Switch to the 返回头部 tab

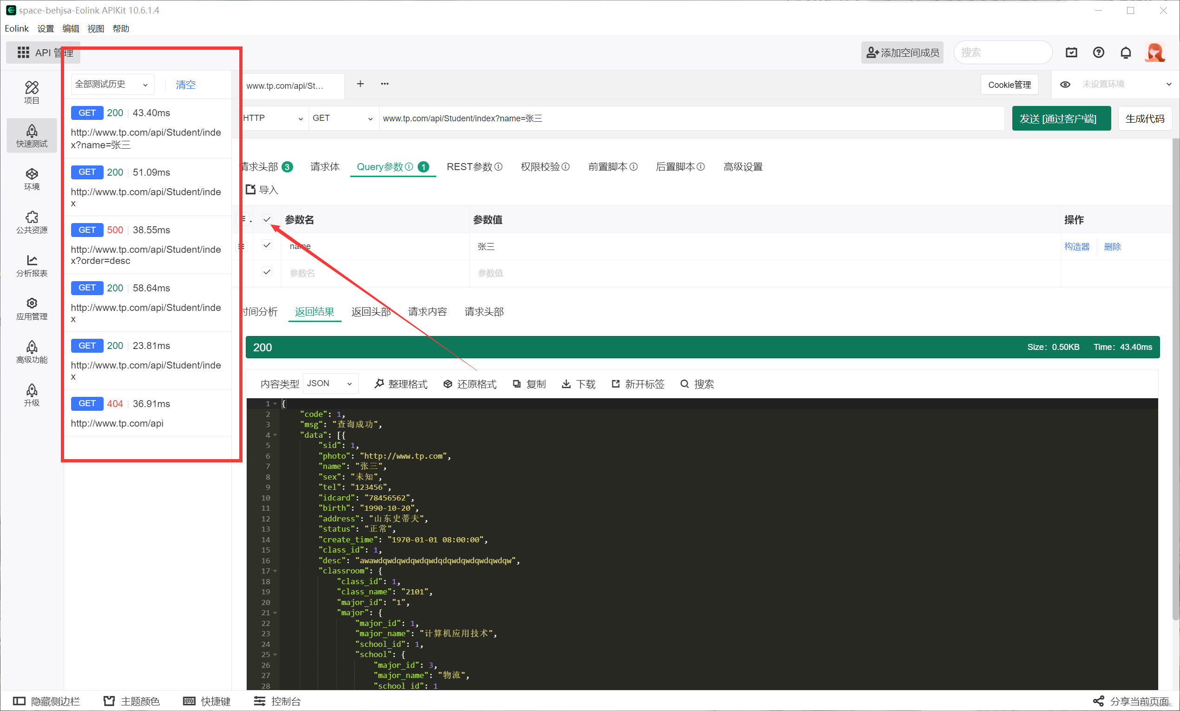[371, 311]
